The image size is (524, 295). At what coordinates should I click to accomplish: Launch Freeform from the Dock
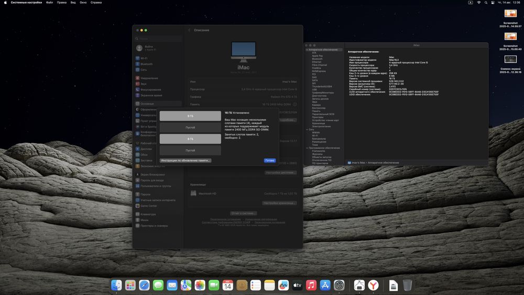tap(283, 285)
